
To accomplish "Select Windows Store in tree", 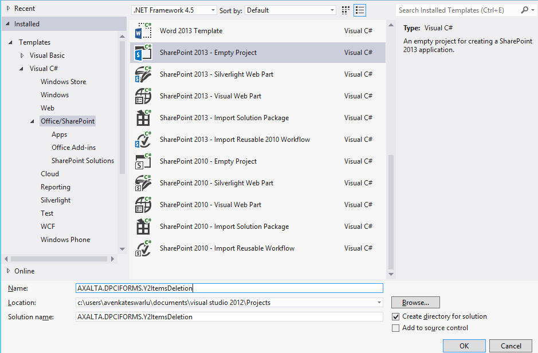I will (x=63, y=82).
